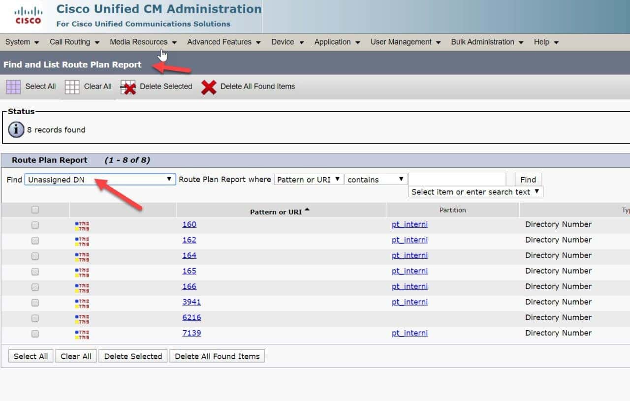
Task: Click the Clear All grid icon in toolbar
Action: pos(72,87)
